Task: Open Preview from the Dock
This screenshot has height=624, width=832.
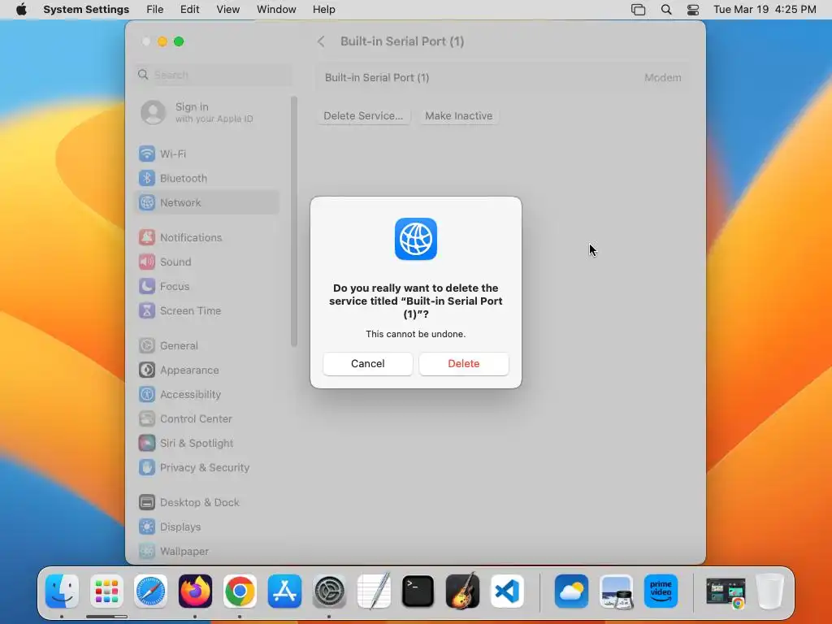Action: [616, 591]
